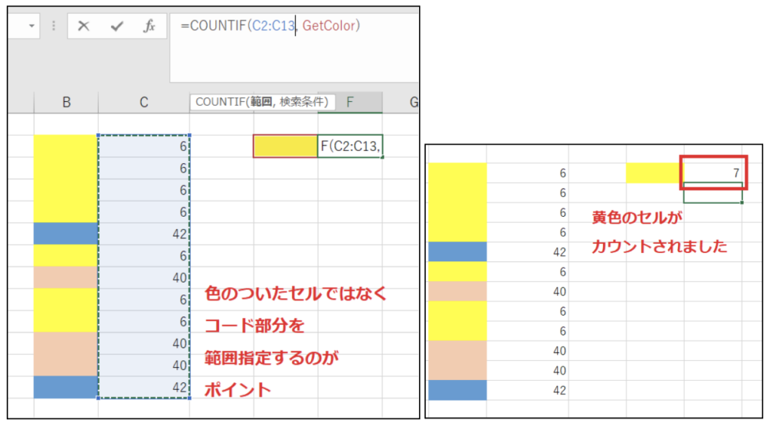The width and height of the screenshot is (773, 426).
Task: Expand the Name Box dropdown arrow
Action: (x=32, y=26)
